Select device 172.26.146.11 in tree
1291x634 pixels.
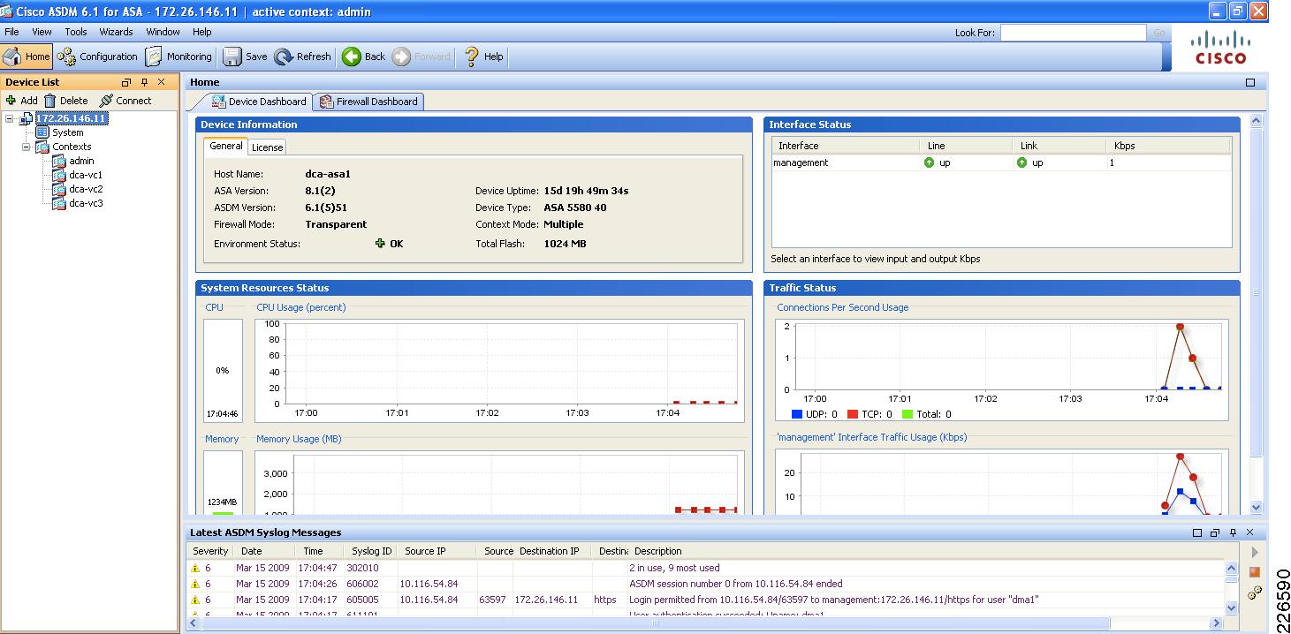point(71,118)
